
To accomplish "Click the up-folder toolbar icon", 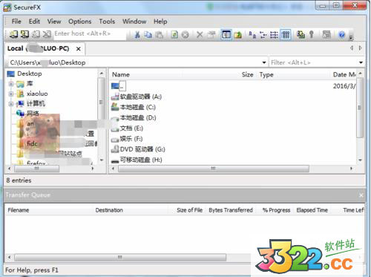I will tap(238, 34).
